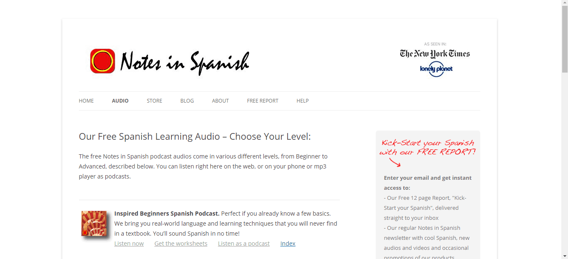Click the scrollbar down arrow

tap(565, 256)
